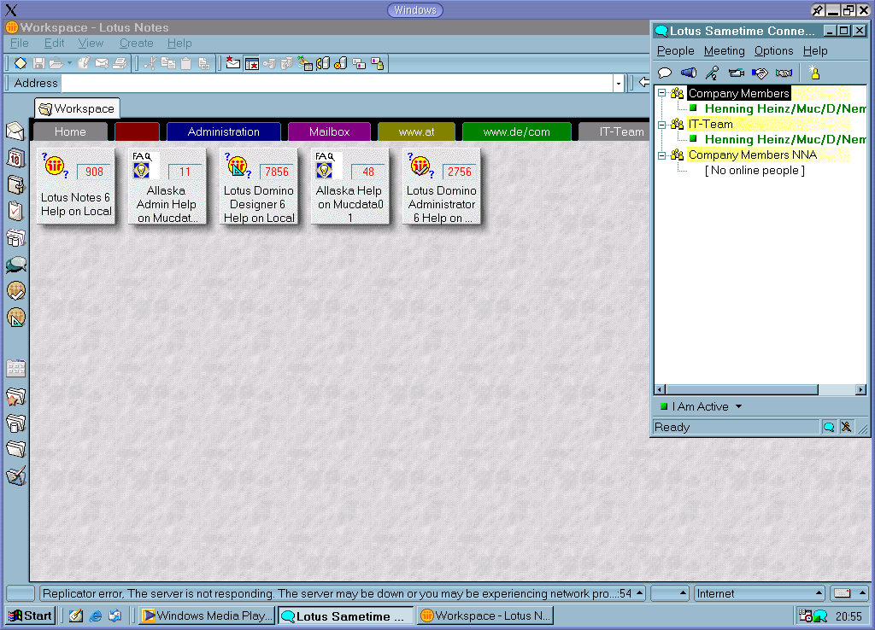875x630 pixels.
Task: Open the Favorite Bookmarks star folder
Action: tap(15, 397)
